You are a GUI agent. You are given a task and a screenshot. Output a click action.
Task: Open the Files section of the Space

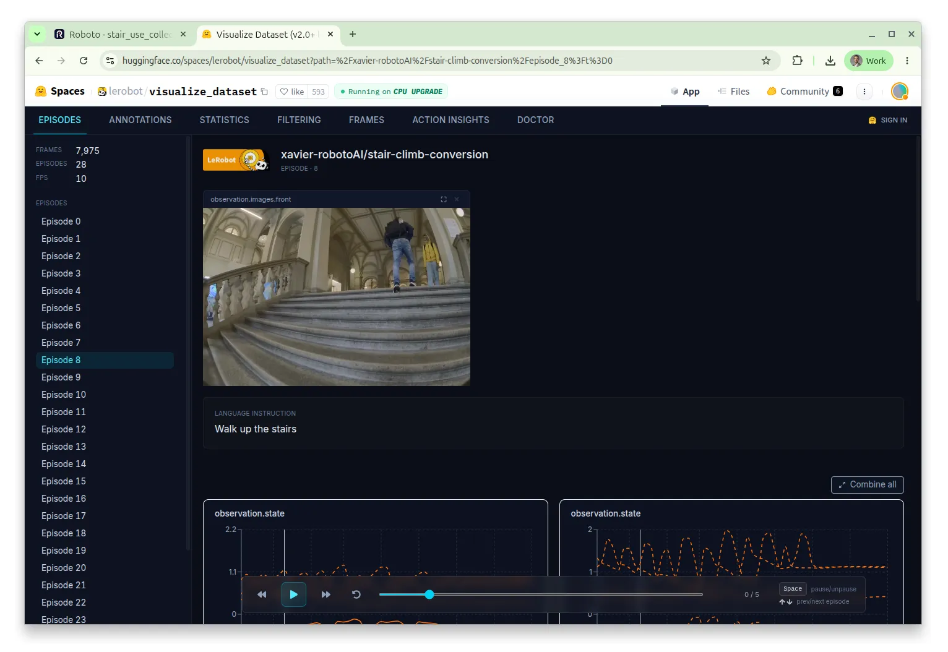734,92
